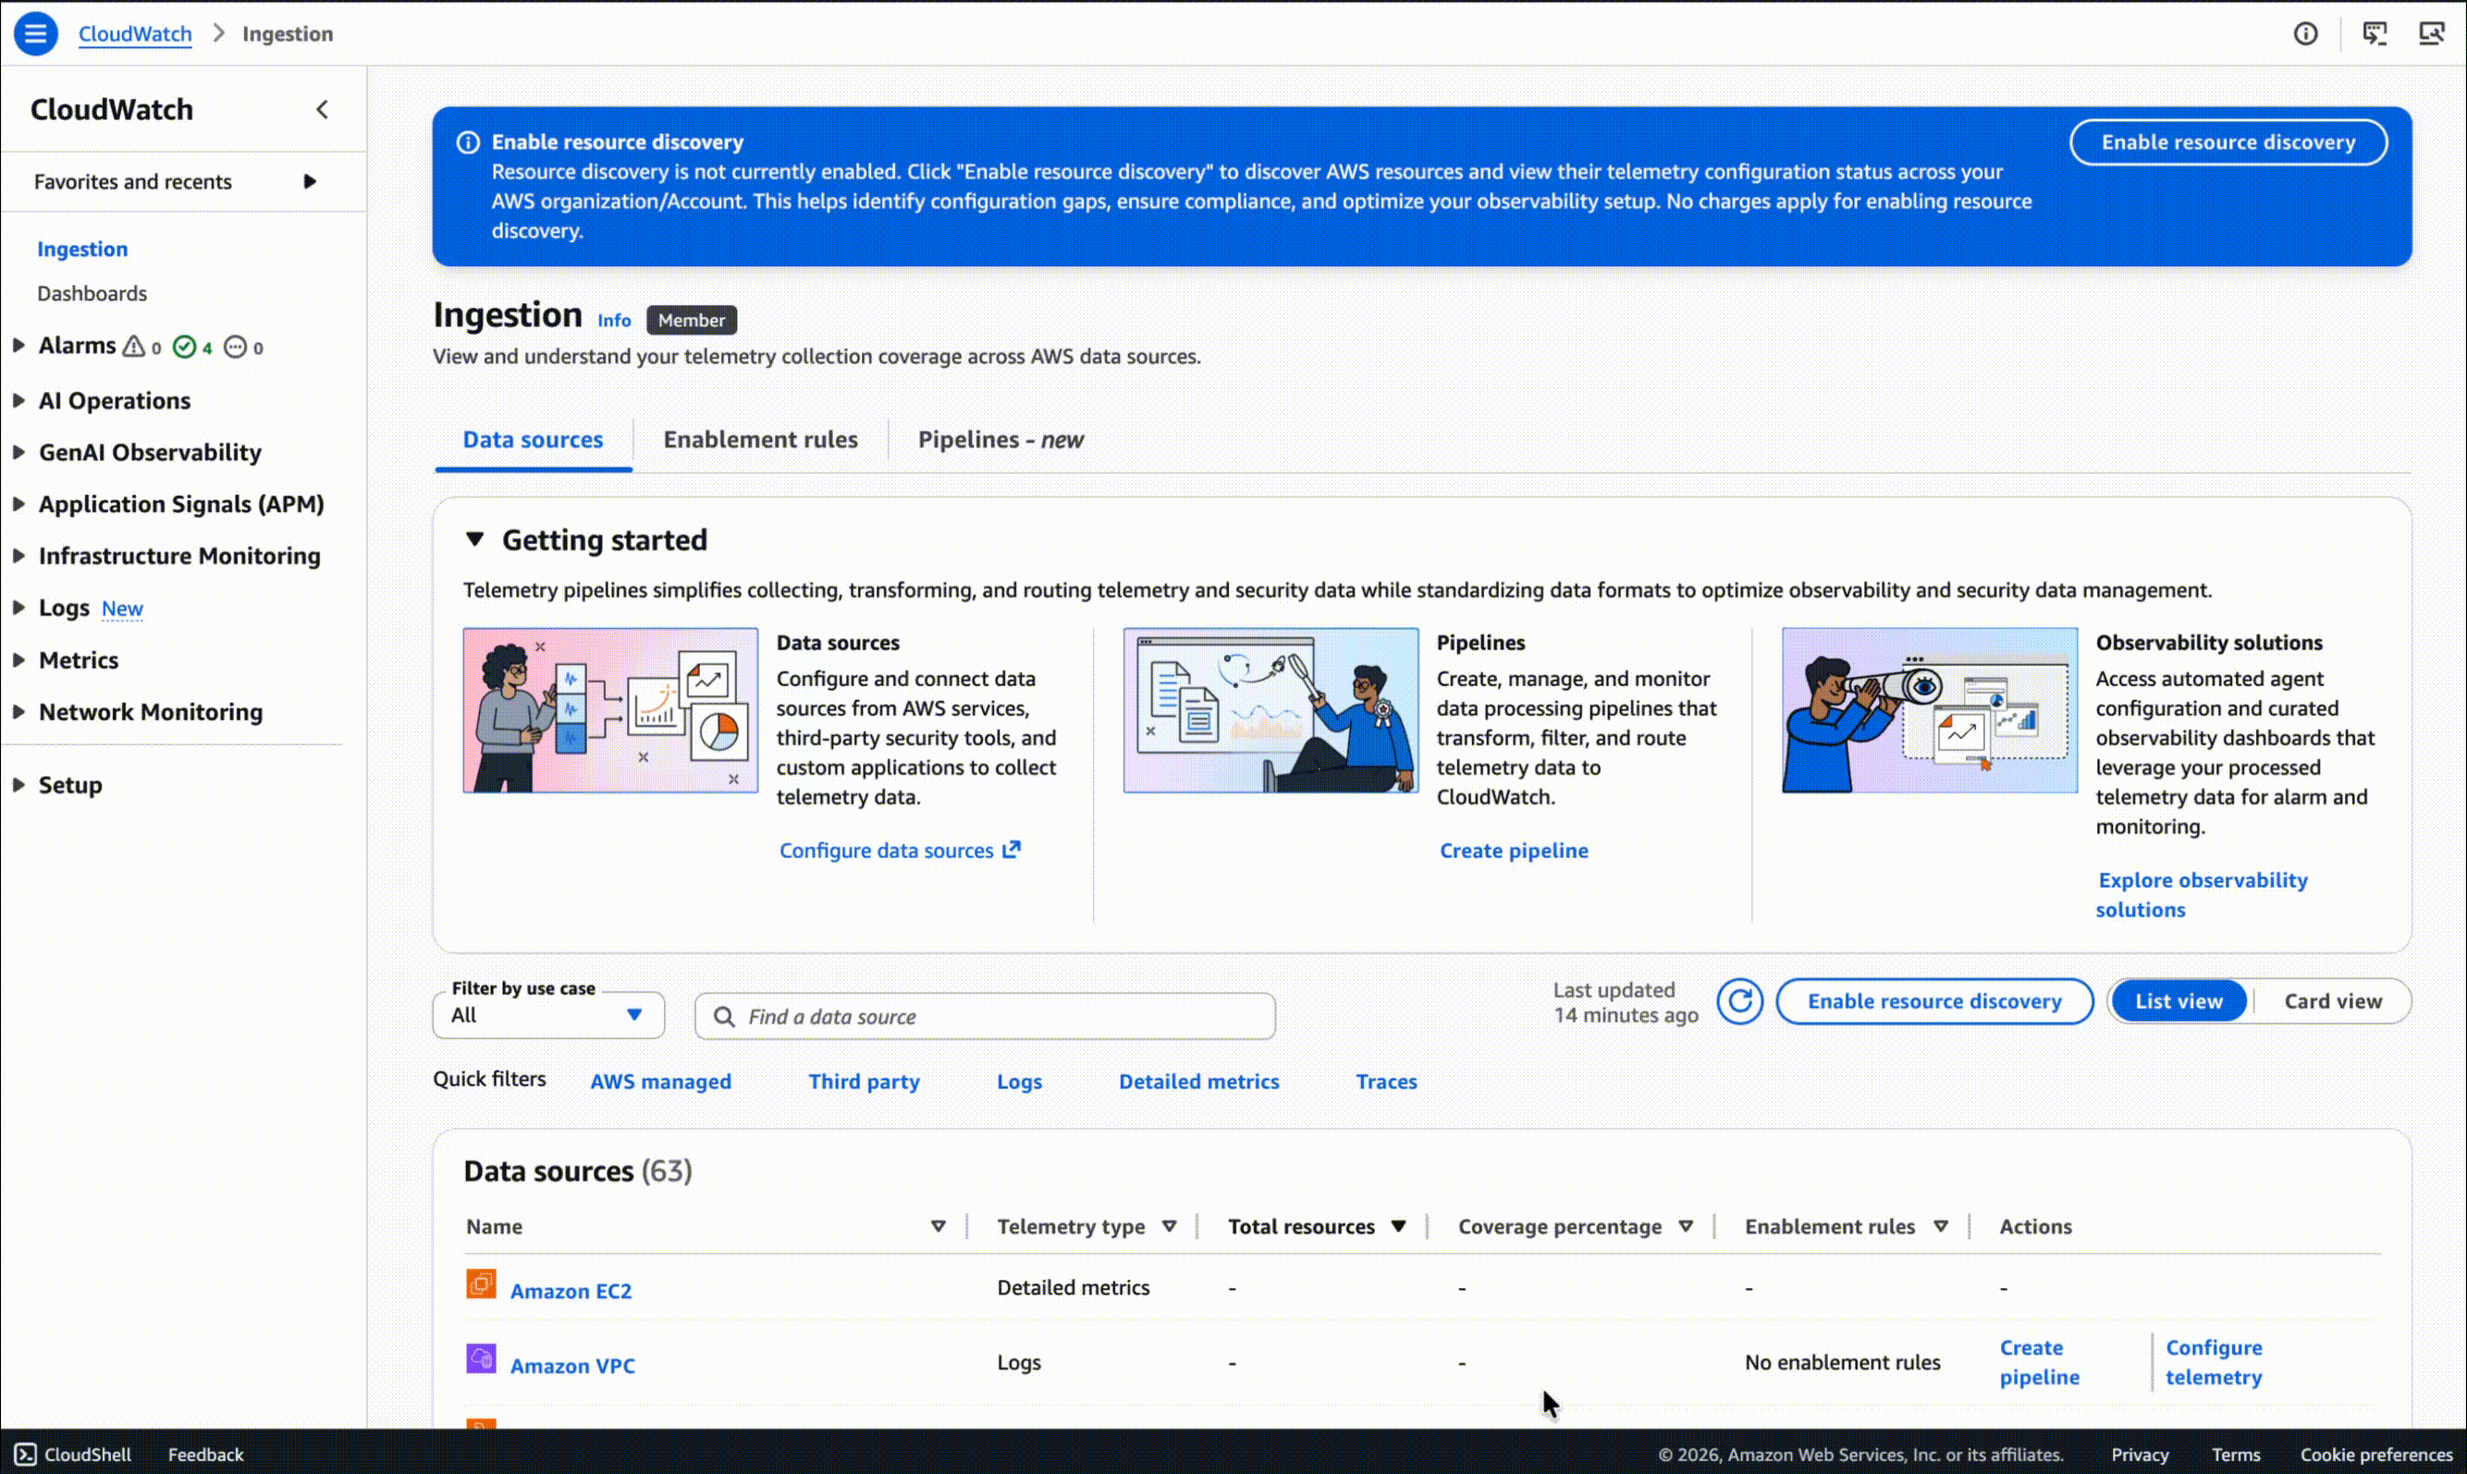Open the Filter by use case dropdown
Viewport: 2467px width, 1474px height.
(x=548, y=1015)
